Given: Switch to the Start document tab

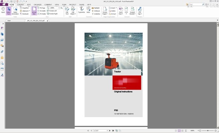Looking at the screenshot, I should click(x=15, y=21).
